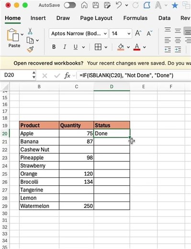Select the Pineapple quantity 98 cell
This screenshot has width=191, height=249.
click(x=77, y=158)
